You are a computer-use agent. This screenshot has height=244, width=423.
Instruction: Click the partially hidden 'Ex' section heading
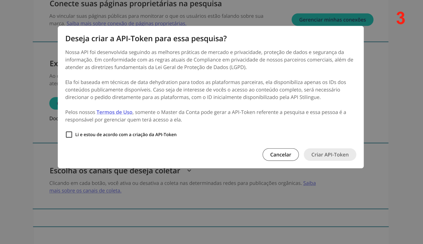(x=53, y=63)
